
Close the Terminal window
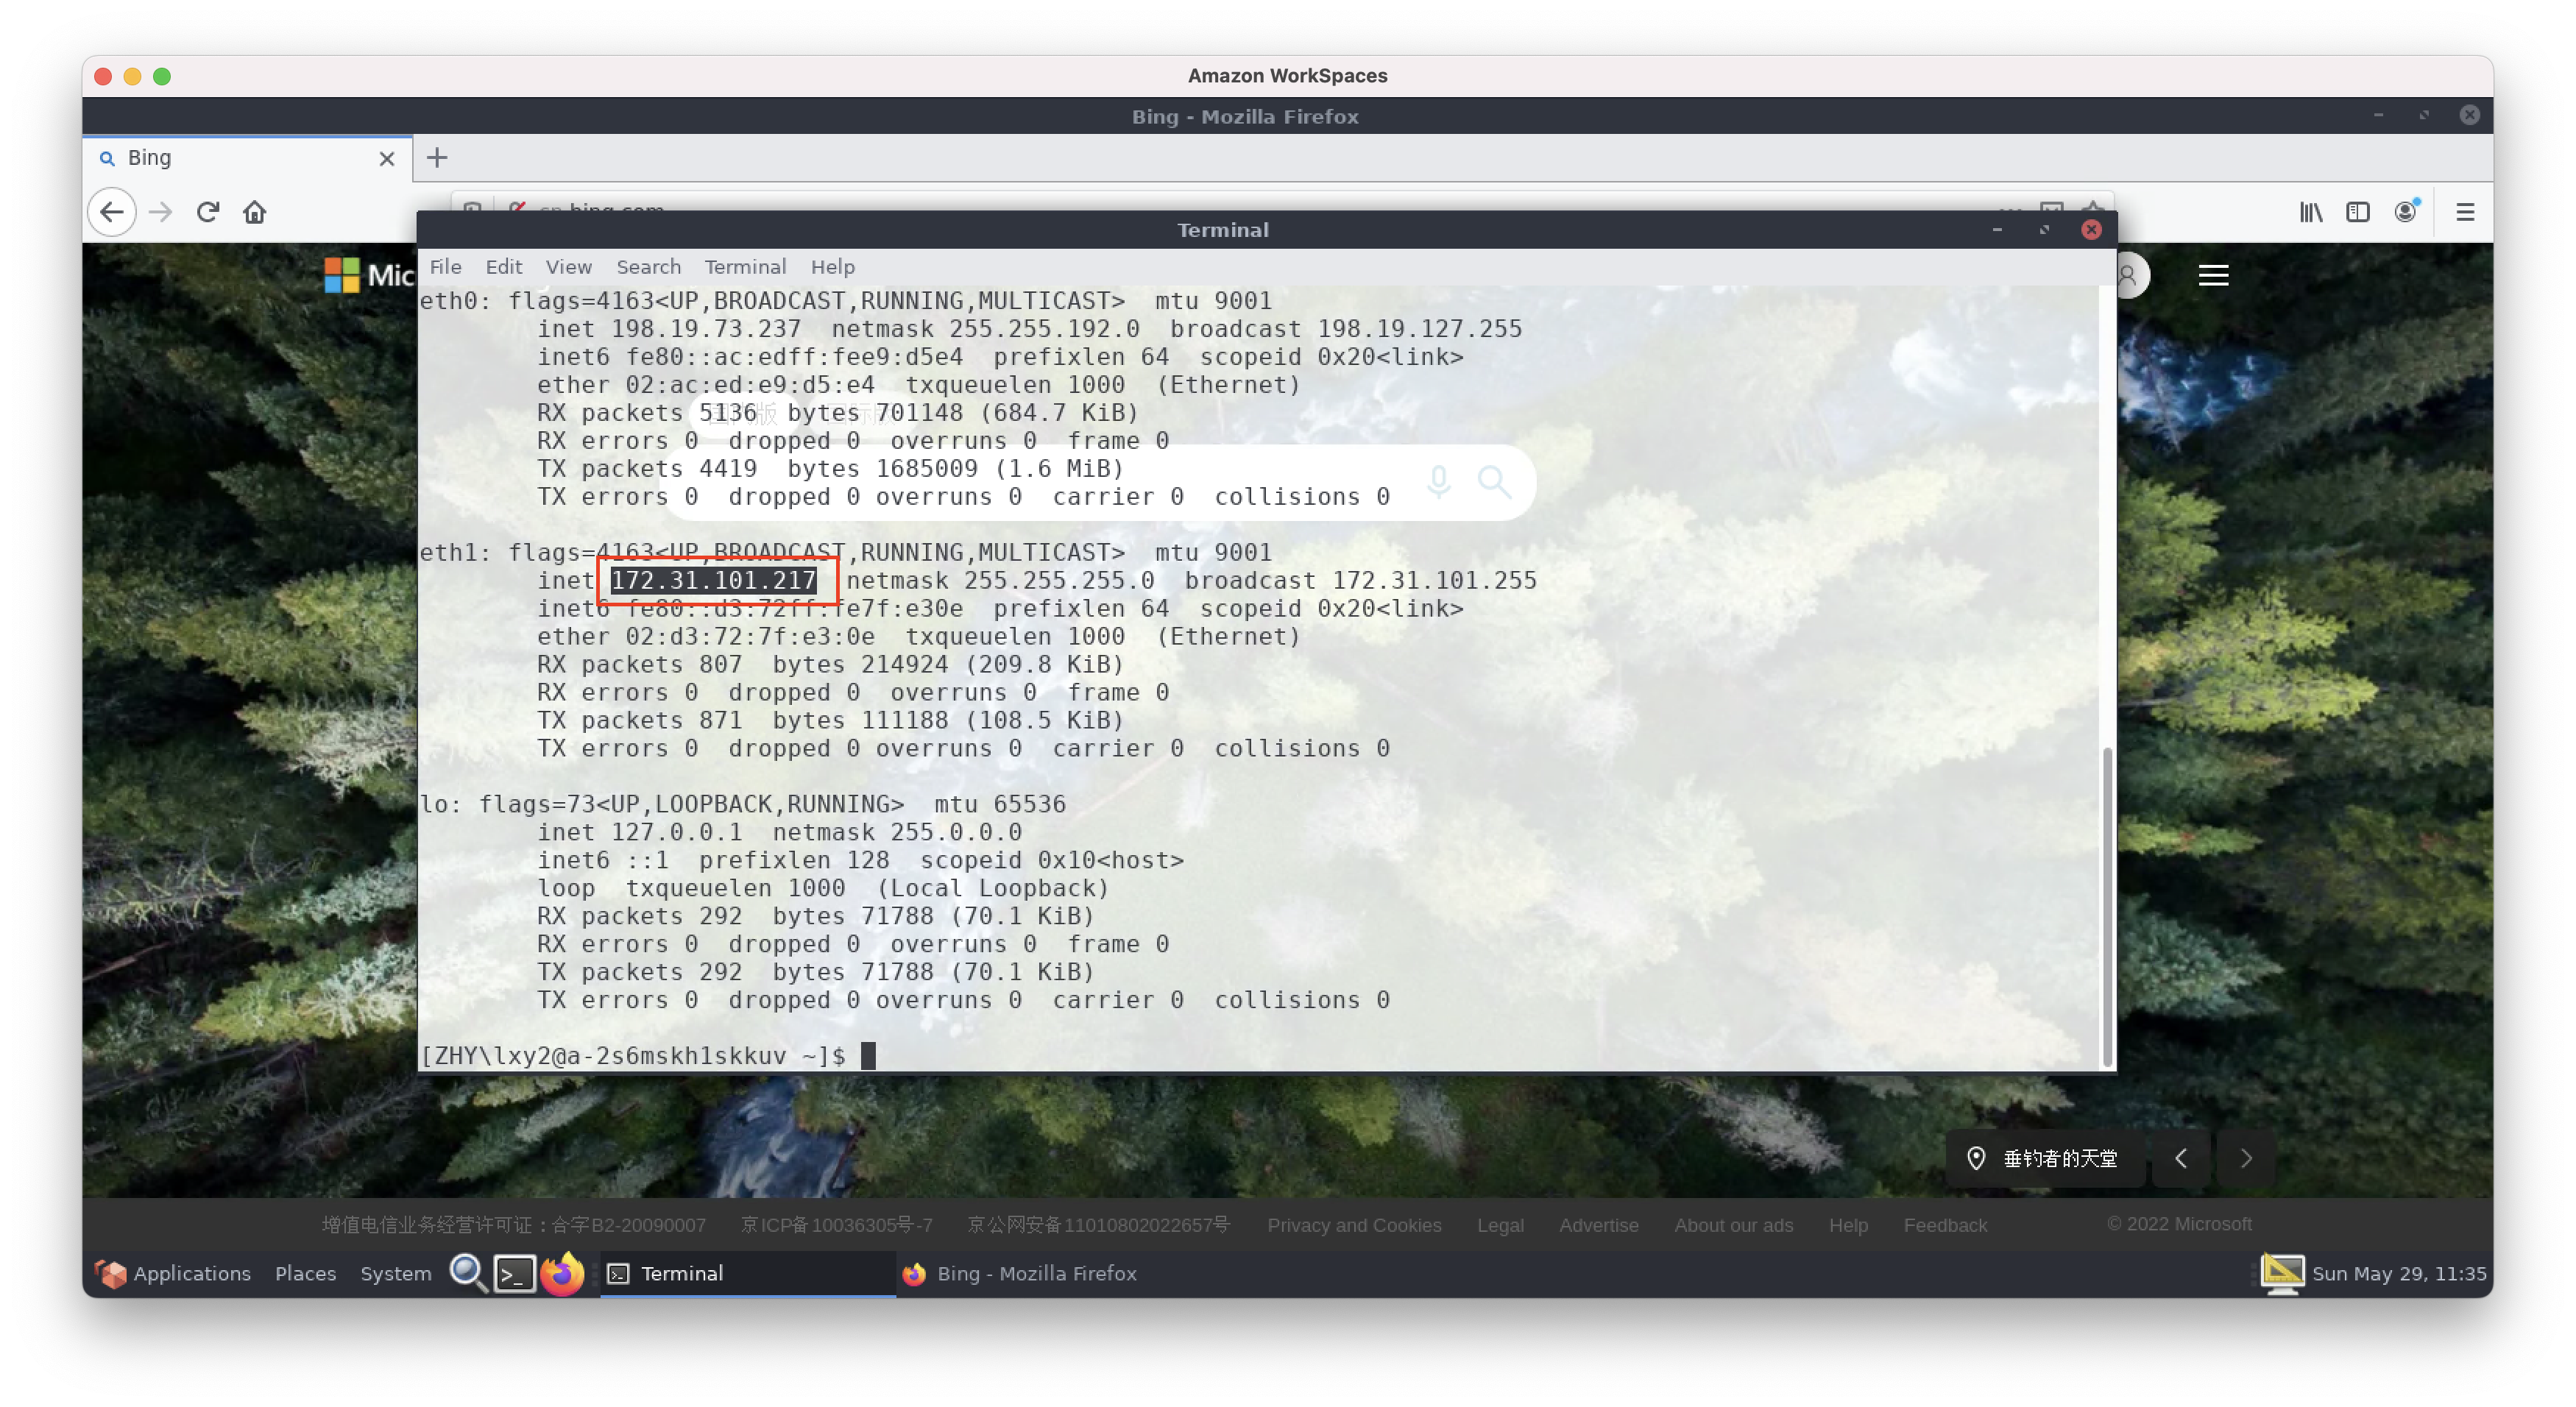pyautogui.click(x=2091, y=230)
